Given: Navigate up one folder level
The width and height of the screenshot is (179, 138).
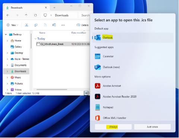Looking at the screenshot, I should pyautogui.click(x=26, y=15).
